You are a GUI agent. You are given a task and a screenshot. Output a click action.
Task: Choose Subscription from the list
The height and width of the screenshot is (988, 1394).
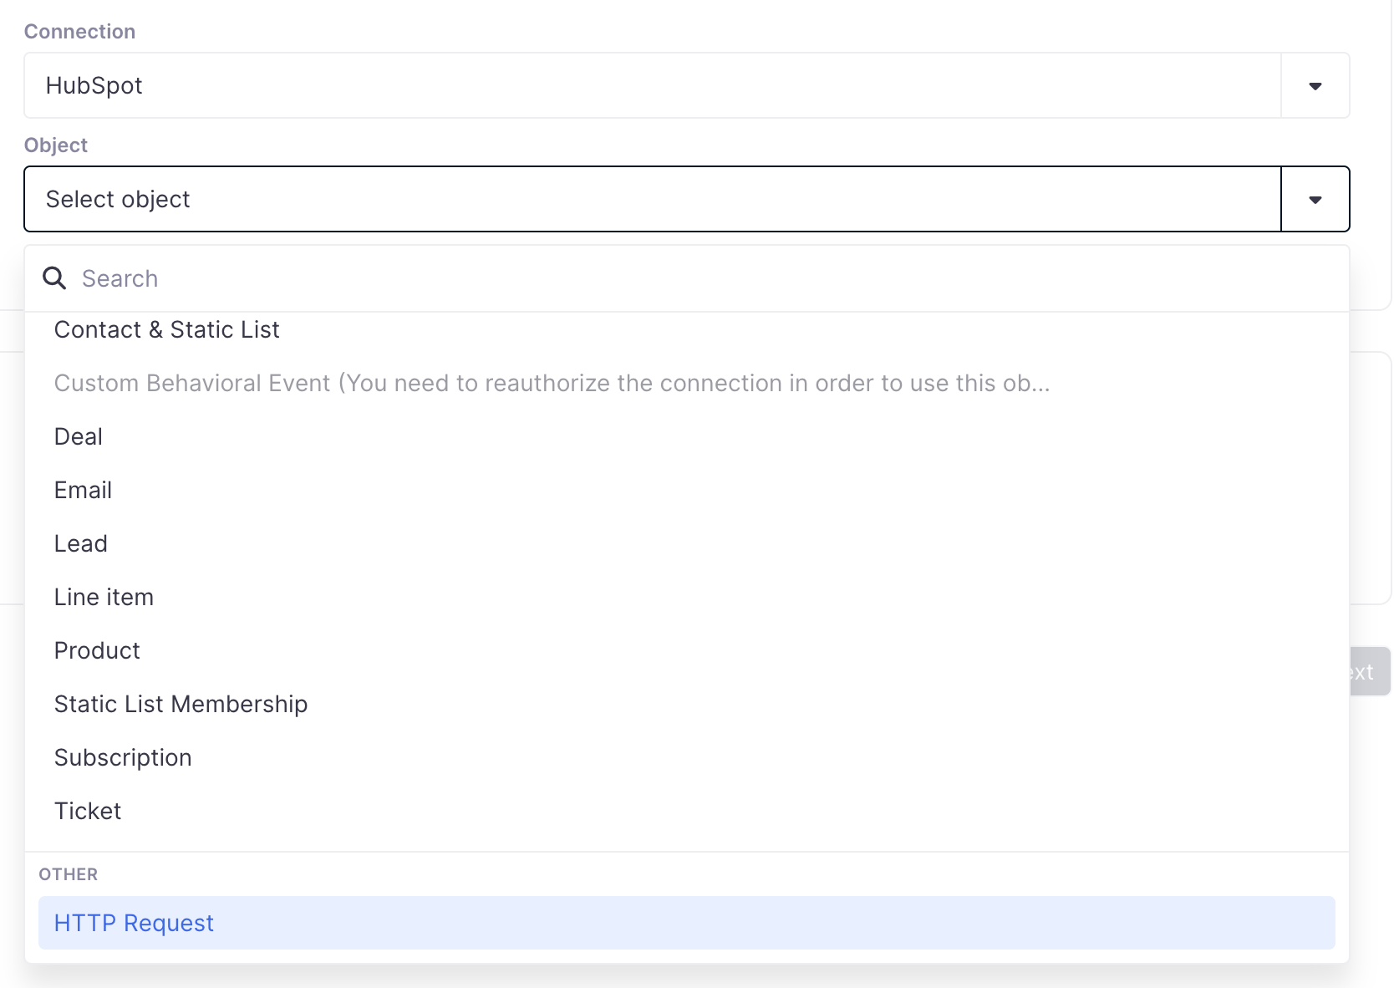tap(123, 758)
